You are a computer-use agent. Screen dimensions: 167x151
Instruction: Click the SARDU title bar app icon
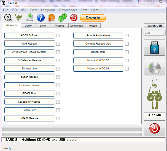tap(3, 3)
